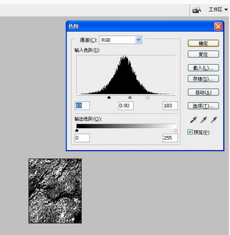Click the 自动(A) auto button
This screenshot has width=230, height=235.
(x=203, y=92)
